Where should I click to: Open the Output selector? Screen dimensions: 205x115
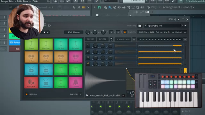185,32
